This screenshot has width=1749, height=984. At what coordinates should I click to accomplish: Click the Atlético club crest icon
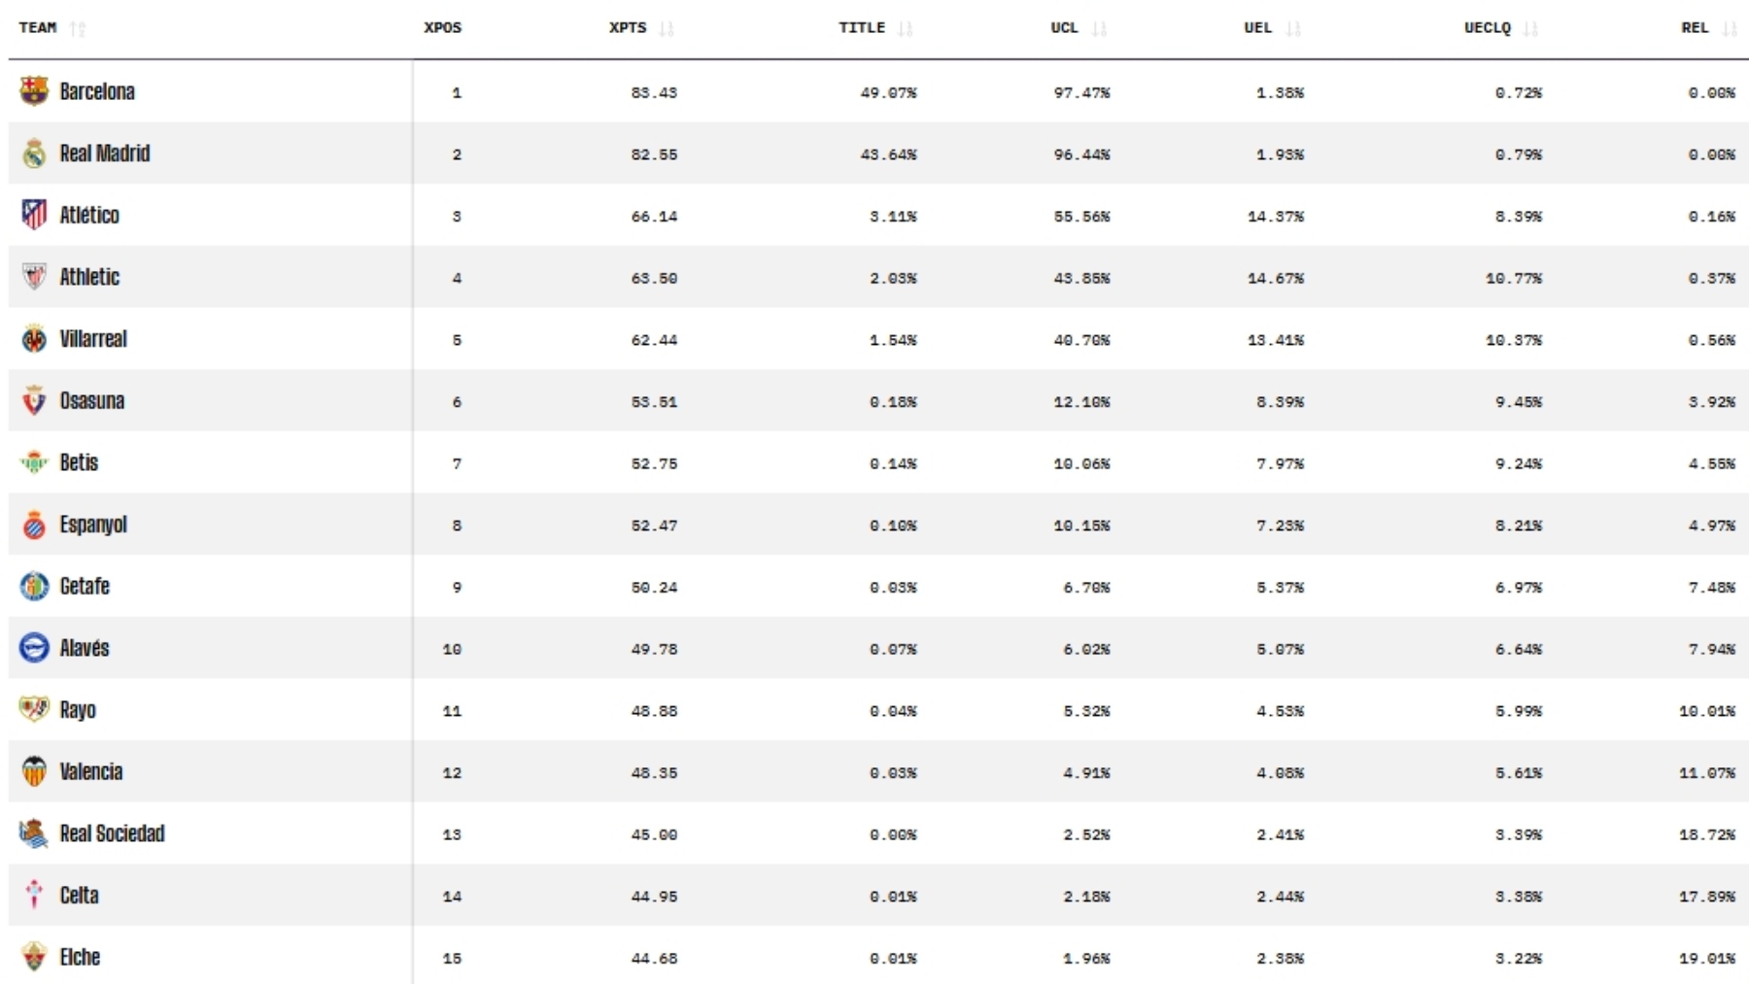tap(34, 215)
